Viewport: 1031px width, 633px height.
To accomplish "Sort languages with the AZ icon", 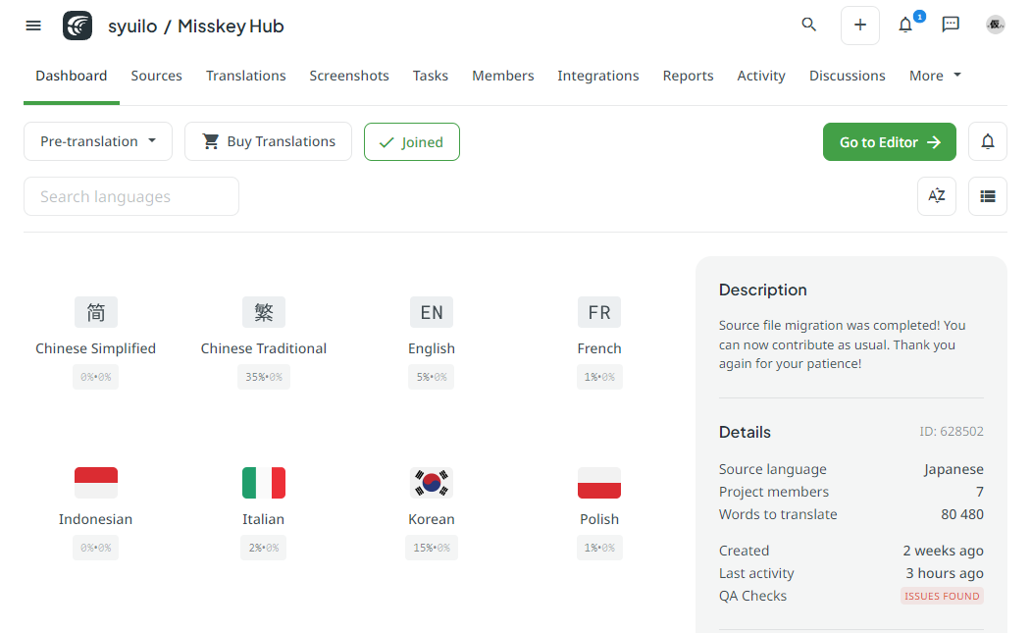I will click(x=936, y=196).
